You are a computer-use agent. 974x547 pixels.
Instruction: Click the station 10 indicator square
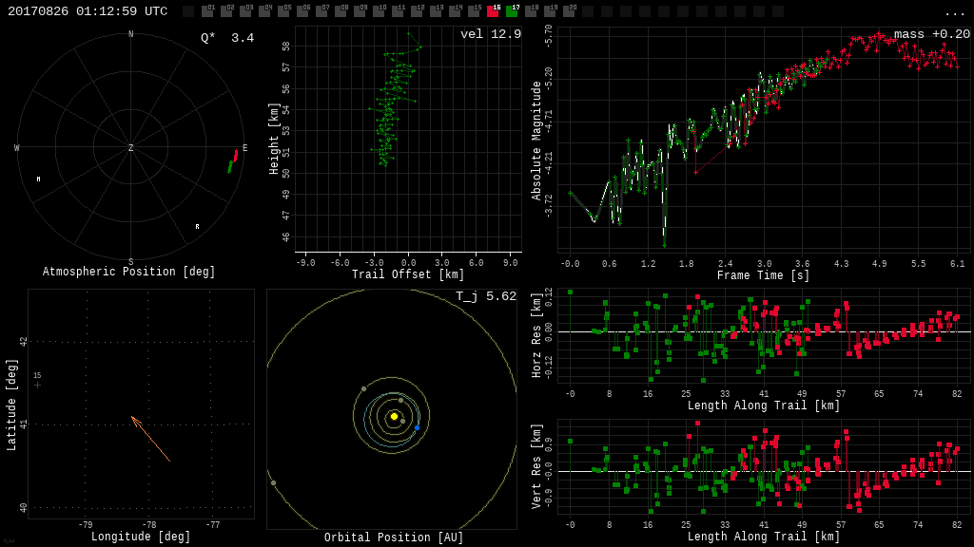(379, 11)
